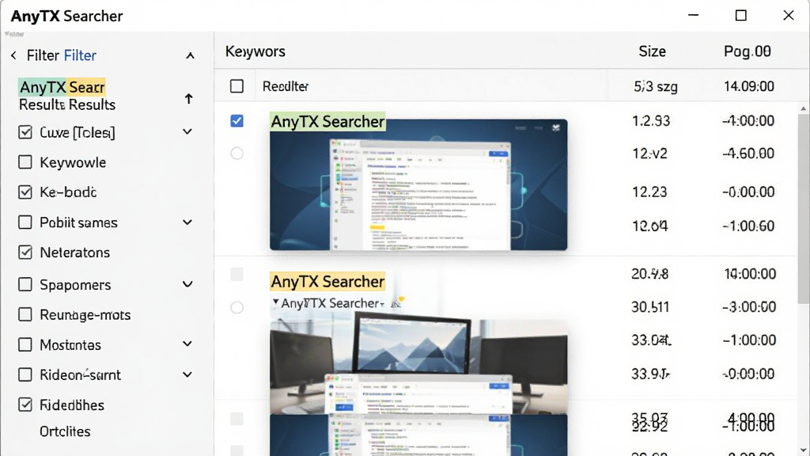Expand Pobiit sames options
Image resolution: width=810 pixels, height=456 pixels.
[x=187, y=222]
